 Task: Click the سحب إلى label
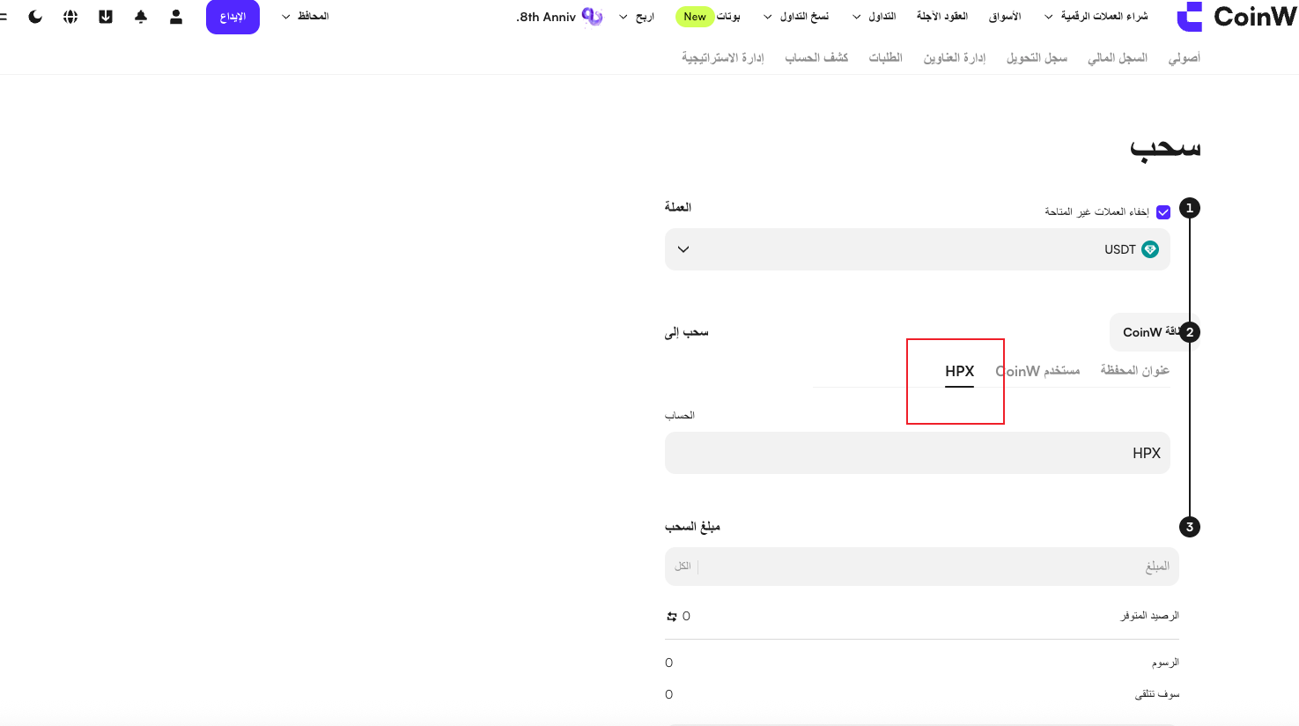pyautogui.click(x=687, y=332)
